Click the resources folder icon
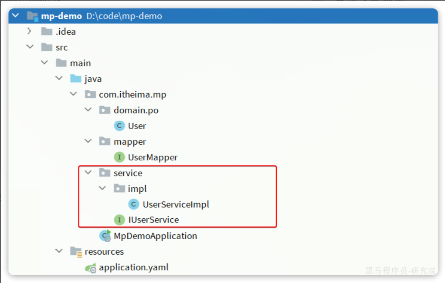 pyautogui.click(x=76, y=252)
